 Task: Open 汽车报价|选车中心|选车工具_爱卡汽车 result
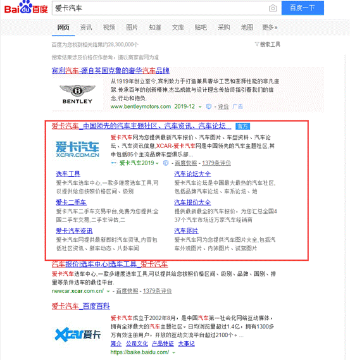(x=109, y=264)
